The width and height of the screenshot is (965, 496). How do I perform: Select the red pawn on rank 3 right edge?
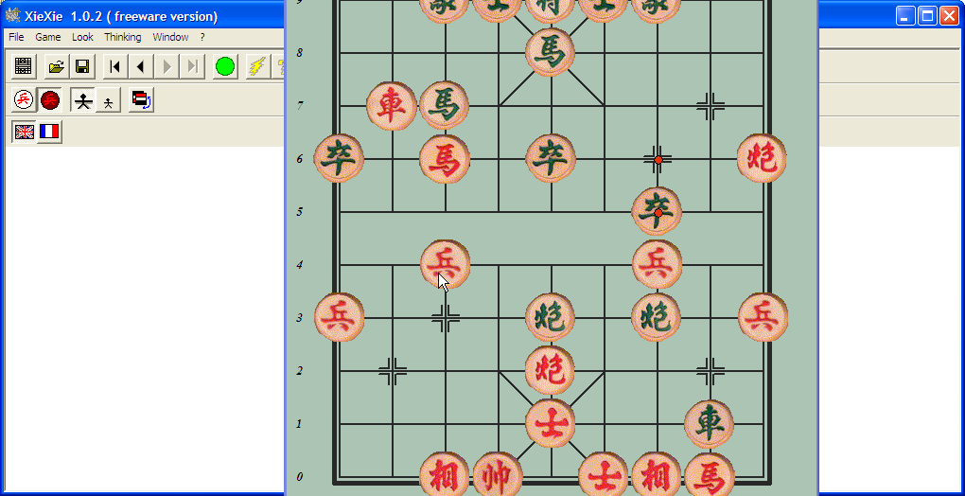pyautogui.click(x=762, y=317)
